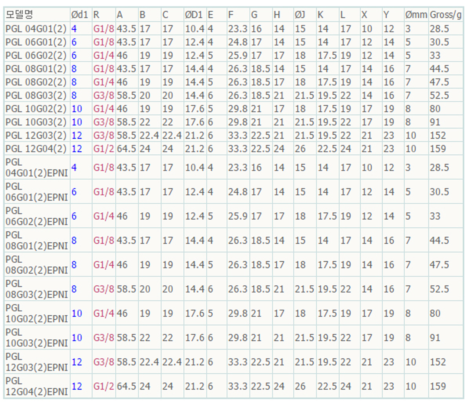Open blue 12 link in PGL 12G04(2)EPNI row
The height and width of the screenshot is (403, 469).
pos(77,386)
